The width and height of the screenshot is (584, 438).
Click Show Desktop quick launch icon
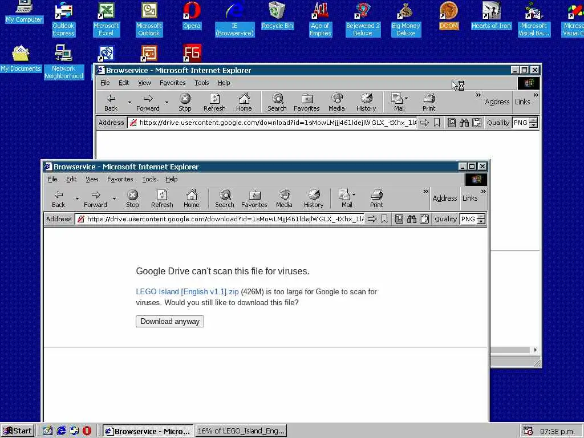[48, 431]
